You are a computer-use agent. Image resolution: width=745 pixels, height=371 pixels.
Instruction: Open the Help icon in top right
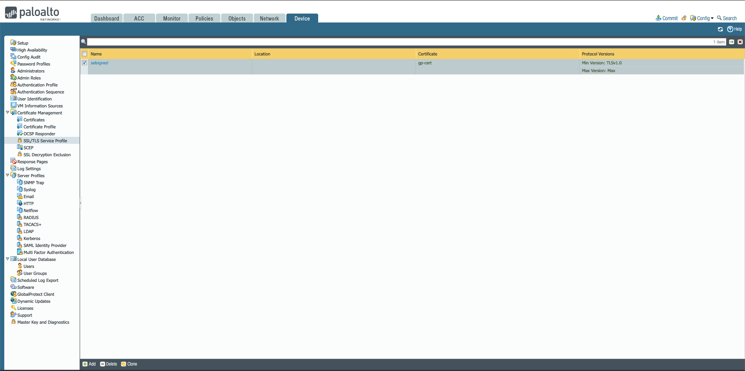point(731,29)
